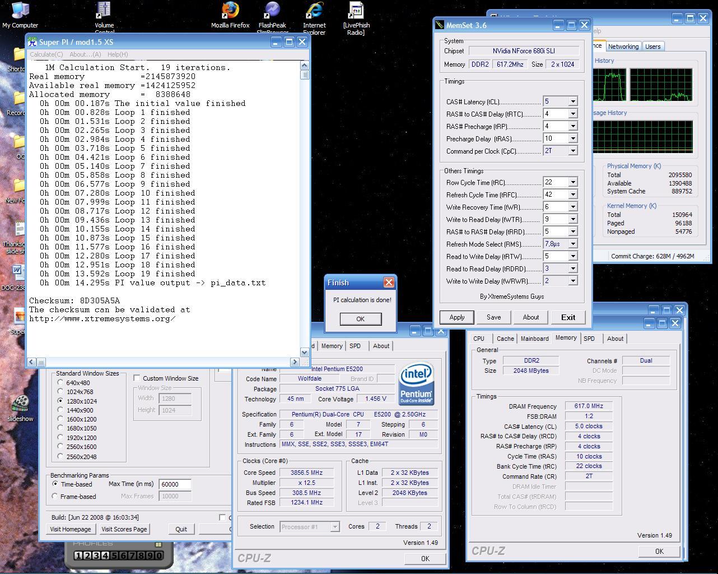Click Super PI horizontal scrollbar left arrow
718x574 pixels.
(32, 362)
